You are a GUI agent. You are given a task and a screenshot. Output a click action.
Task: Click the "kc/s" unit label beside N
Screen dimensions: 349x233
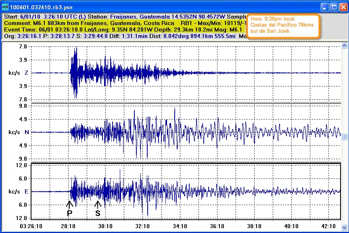[14, 132]
